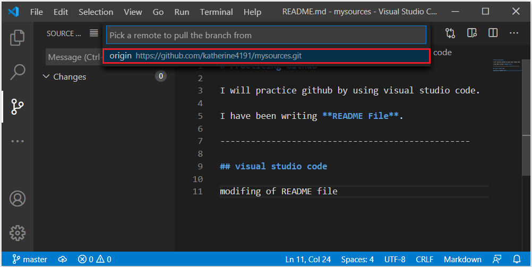Minimize the VS Code window
This screenshot has height=267, width=532.
click(x=456, y=12)
